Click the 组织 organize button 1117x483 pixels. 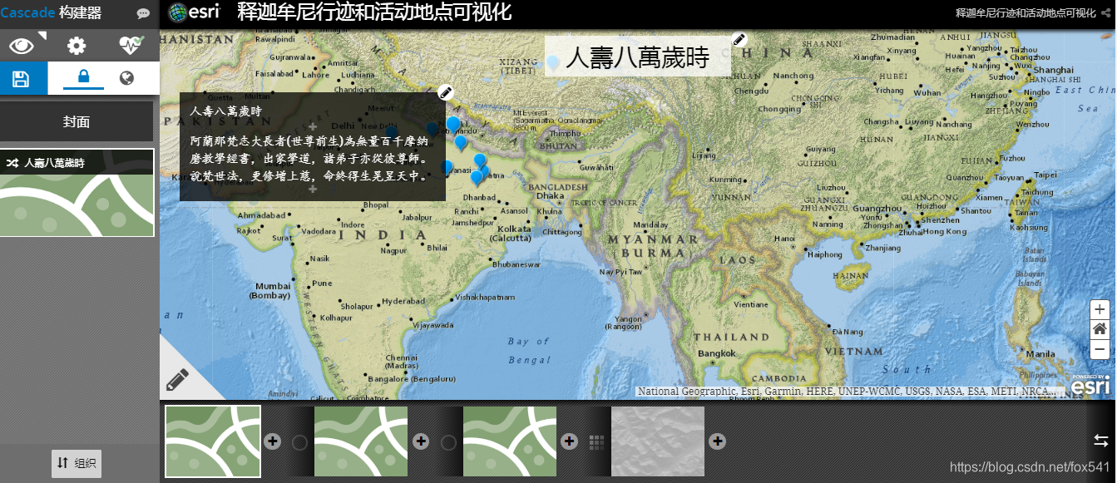[x=77, y=464]
